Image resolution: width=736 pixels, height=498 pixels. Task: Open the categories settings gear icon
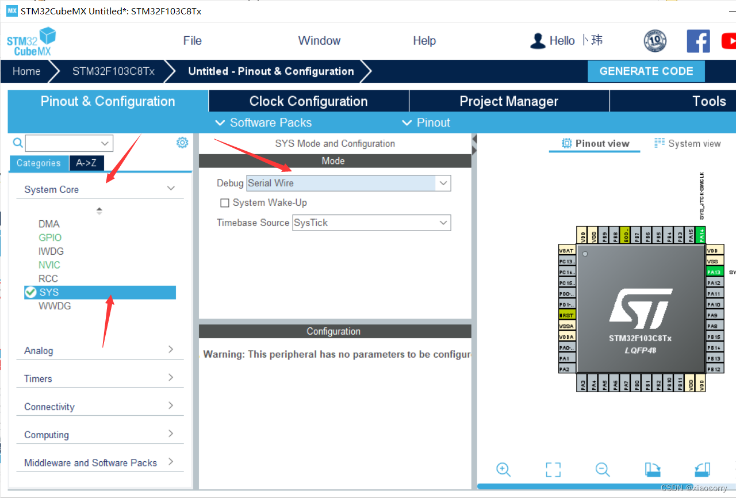[x=182, y=143]
